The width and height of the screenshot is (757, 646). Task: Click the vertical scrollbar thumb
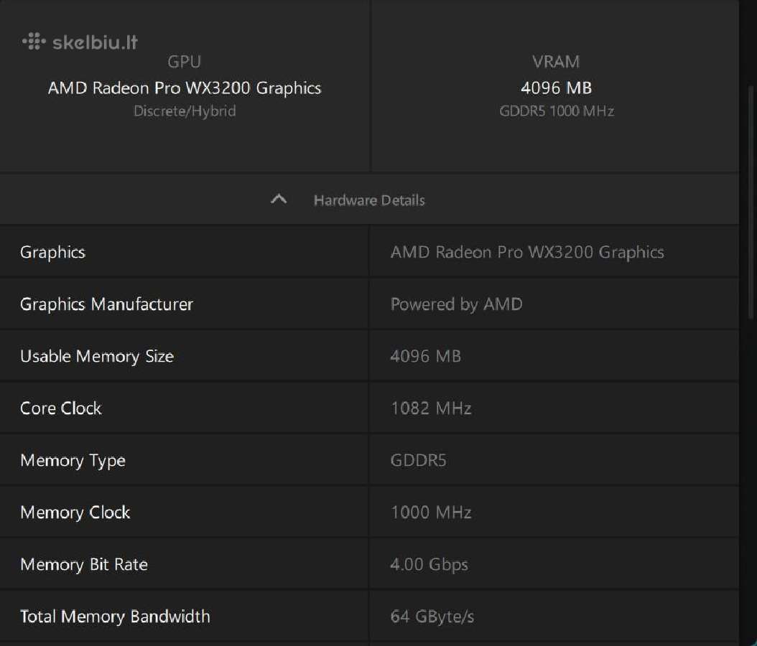tap(751, 202)
